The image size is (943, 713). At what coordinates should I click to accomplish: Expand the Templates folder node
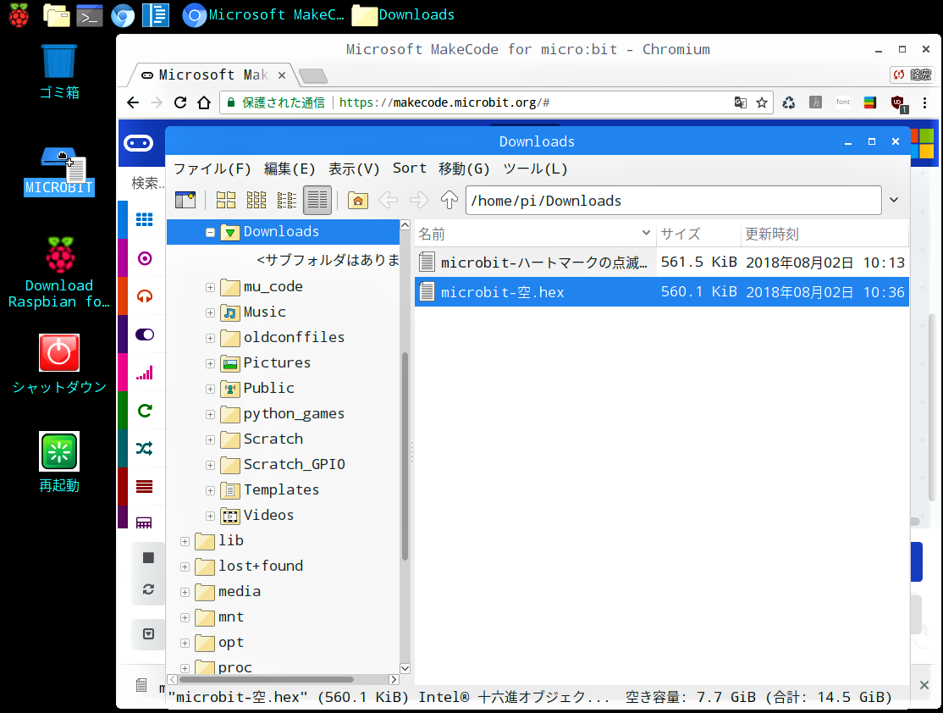click(210, 490)
